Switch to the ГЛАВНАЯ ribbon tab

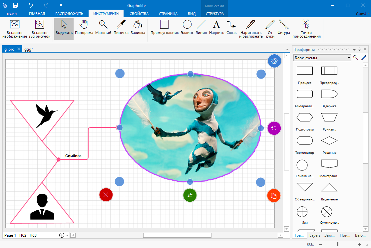tap(37, 14)
